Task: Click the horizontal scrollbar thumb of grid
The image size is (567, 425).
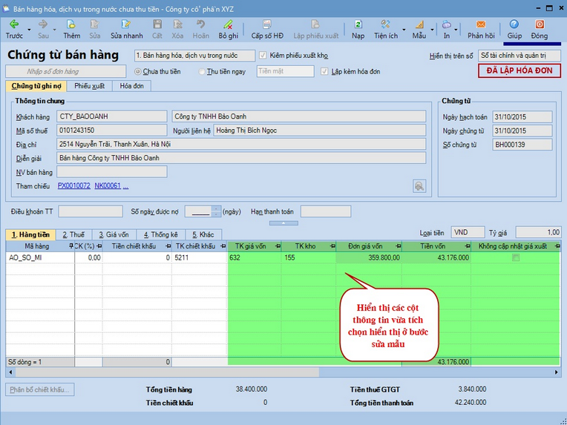Action: 167,372
